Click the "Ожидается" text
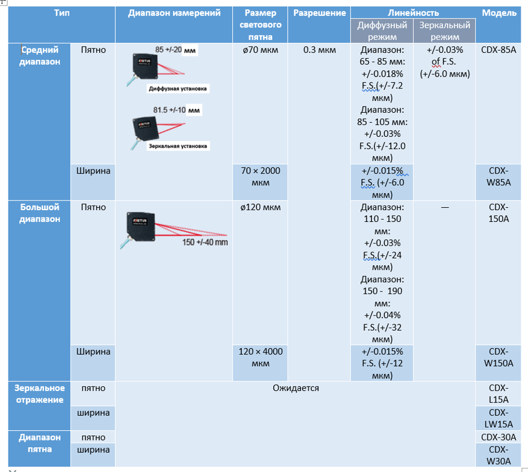 coord(296,388)
